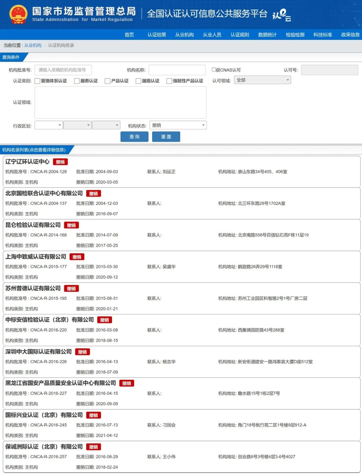Click the 机构批准号 input field
The image size is (362, 476).
(63, 70)
